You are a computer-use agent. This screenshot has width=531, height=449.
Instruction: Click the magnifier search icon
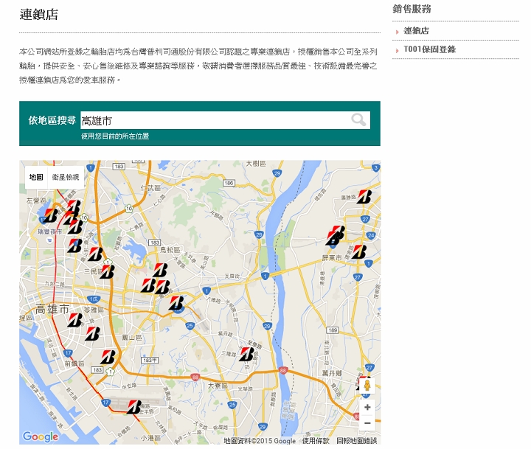(x=358, y=120)
